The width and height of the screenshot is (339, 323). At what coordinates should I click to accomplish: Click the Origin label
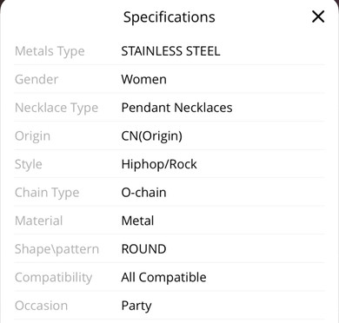pos(32,136)
